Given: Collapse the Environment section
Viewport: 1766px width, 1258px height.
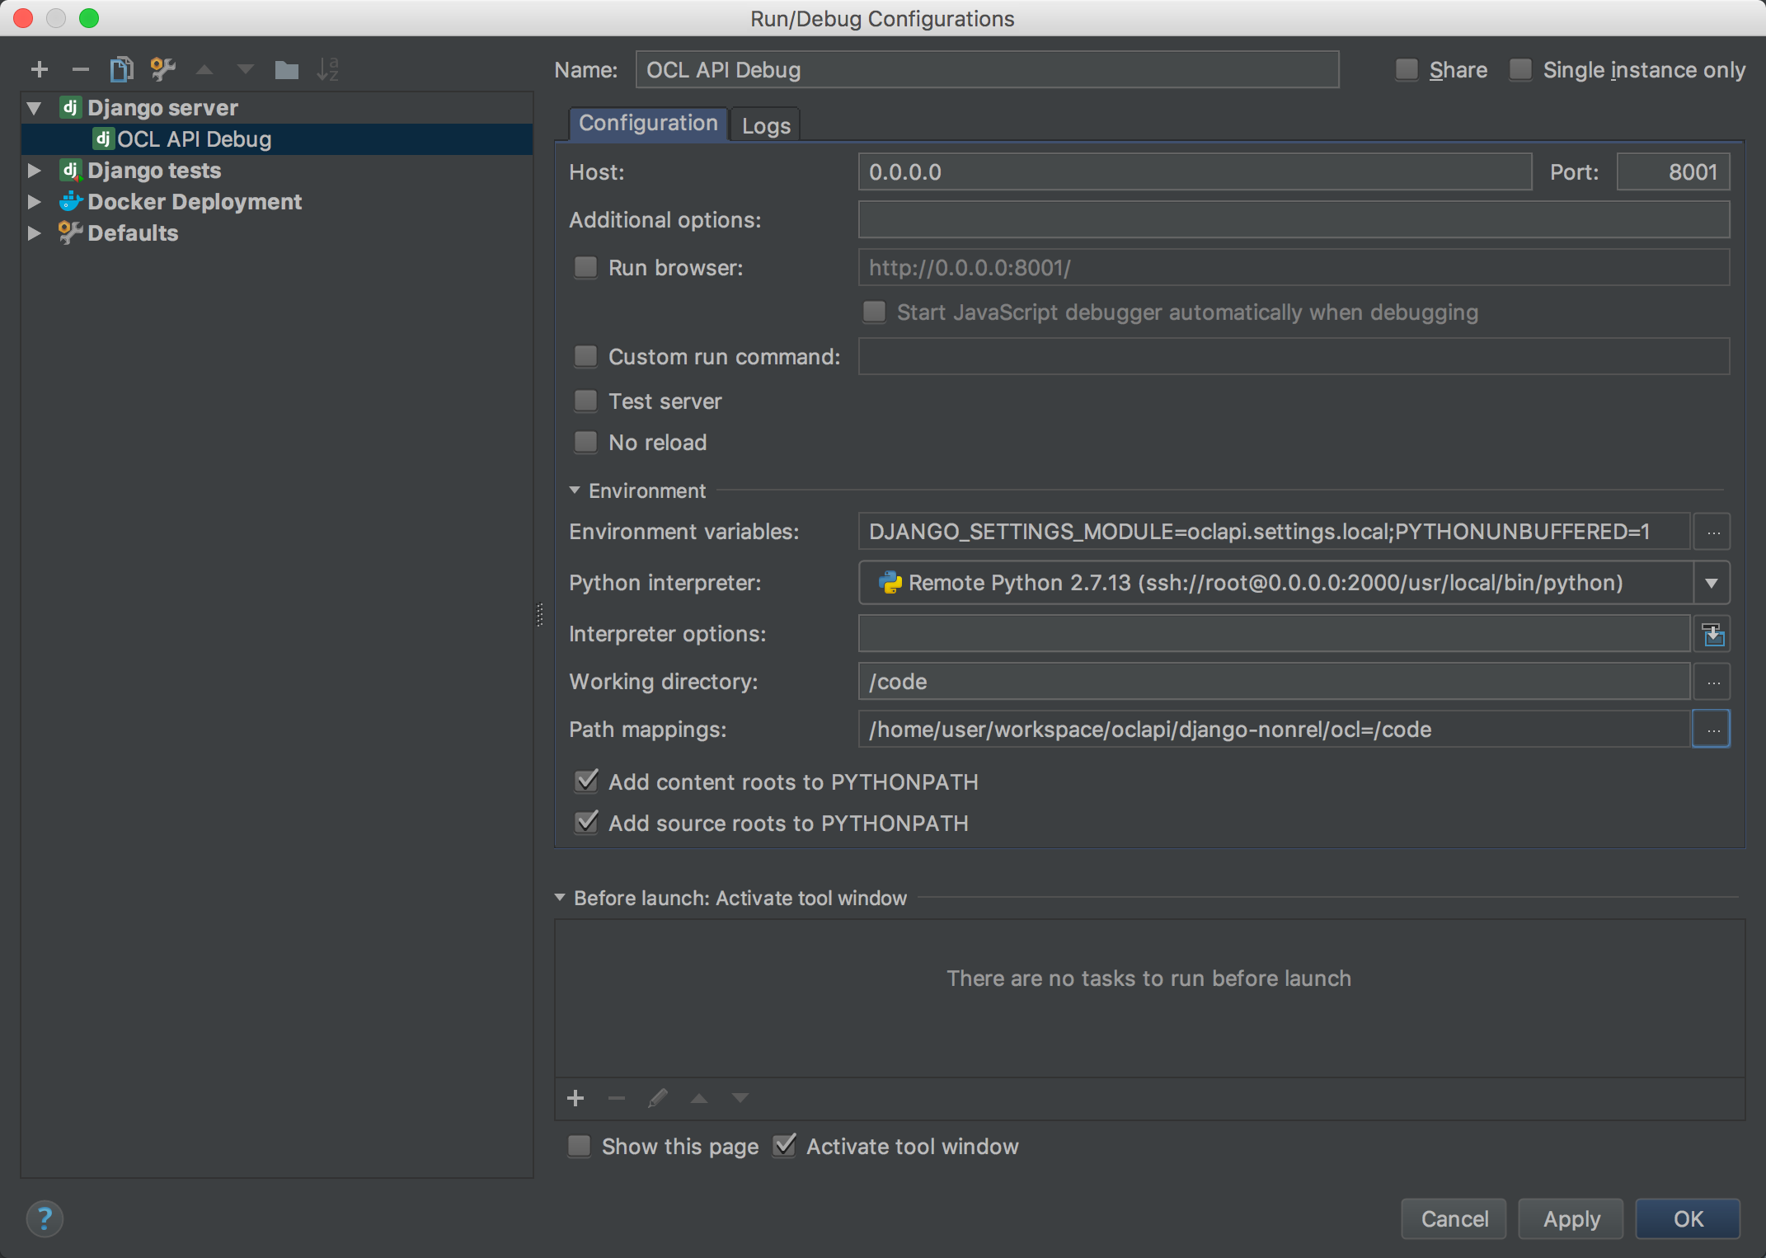Looking at the screenshot, I should [575, 491].
